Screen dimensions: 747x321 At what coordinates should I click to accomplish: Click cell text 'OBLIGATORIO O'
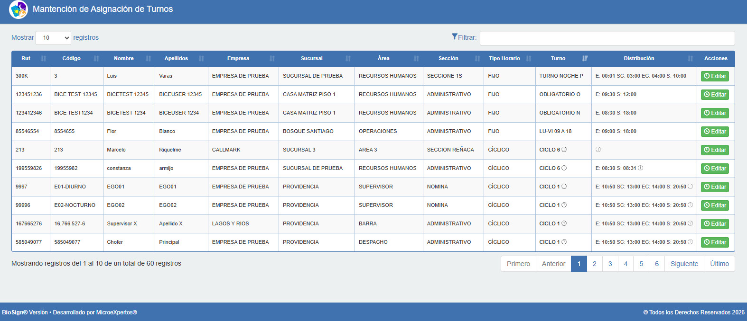pos(560,94)
